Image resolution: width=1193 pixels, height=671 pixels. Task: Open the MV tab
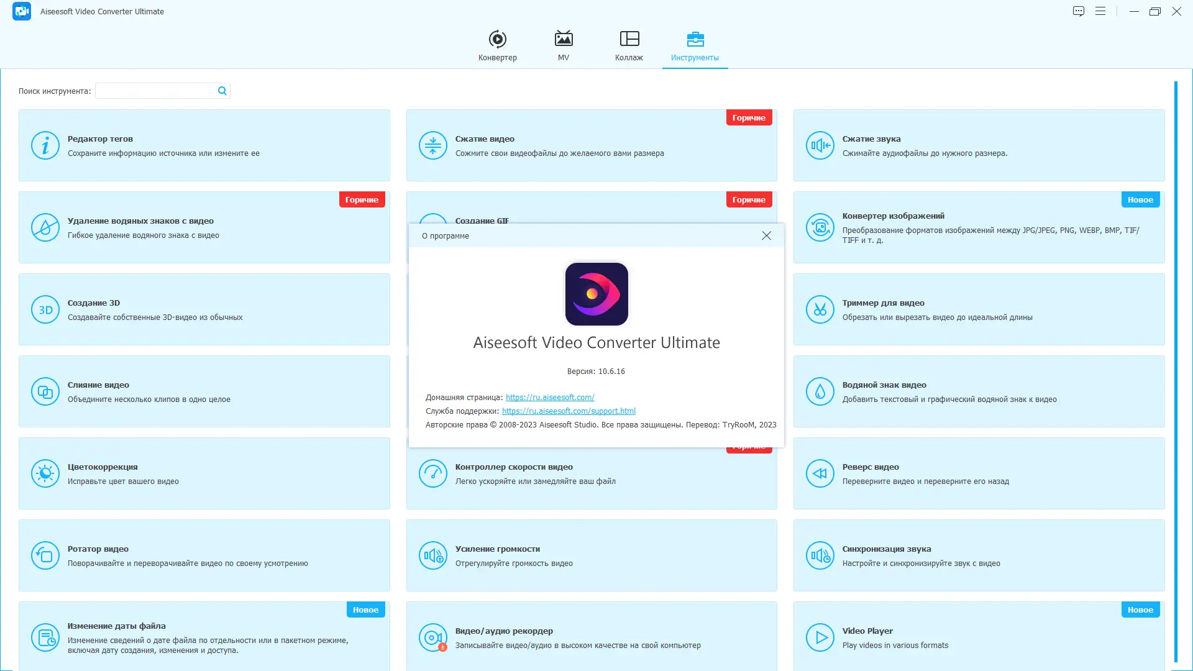pyautogui.click(x=563, y=46)
